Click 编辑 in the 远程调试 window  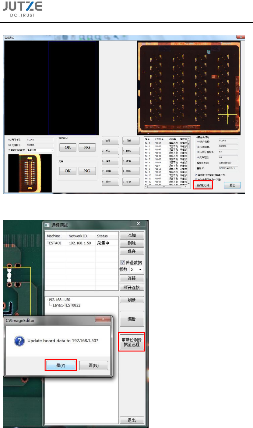click(x=132, y=319)
